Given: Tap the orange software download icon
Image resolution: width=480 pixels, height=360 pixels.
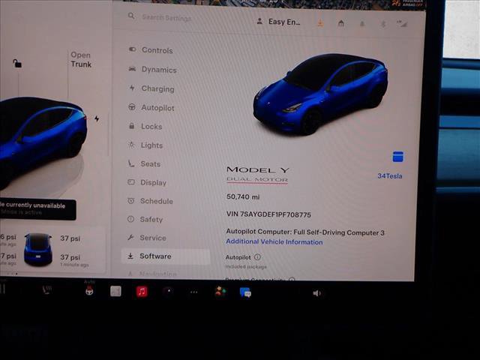Looking at the screenshot, I should [320, 23].
